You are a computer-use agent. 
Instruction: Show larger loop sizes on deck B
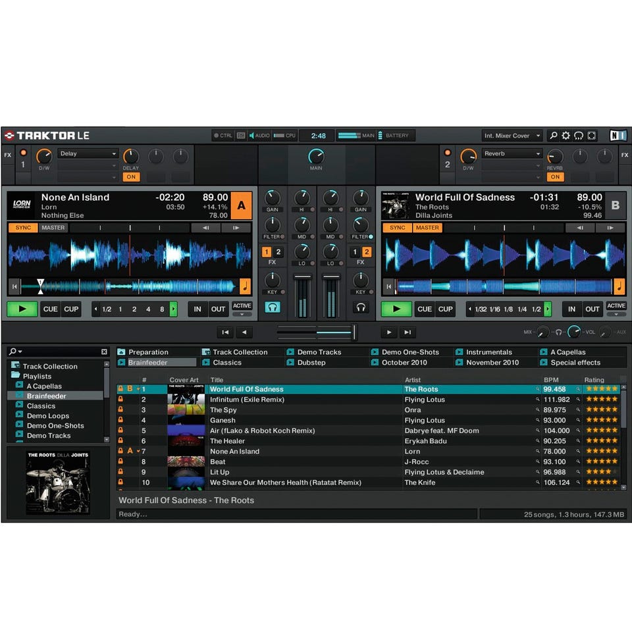pyautogui.click(x=547, y=309)
